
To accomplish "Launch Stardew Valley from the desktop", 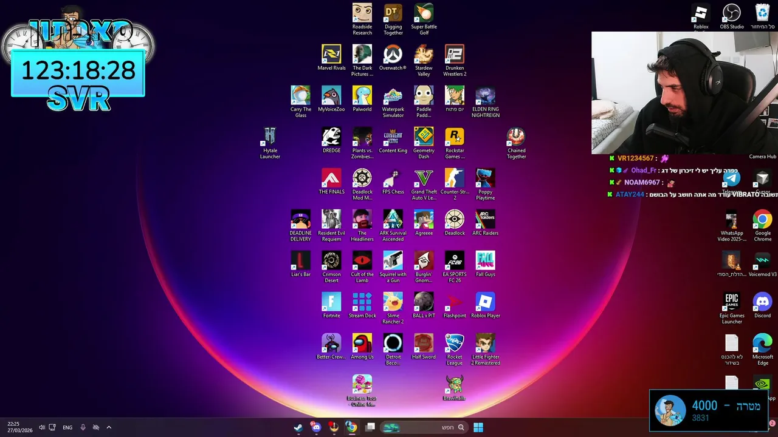I will (x=424, y=61).
